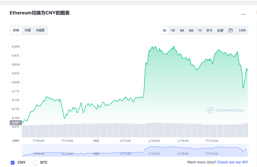Select the 全部 all-time range
Viewport: 257px width, 167px height.
(220, 31)
